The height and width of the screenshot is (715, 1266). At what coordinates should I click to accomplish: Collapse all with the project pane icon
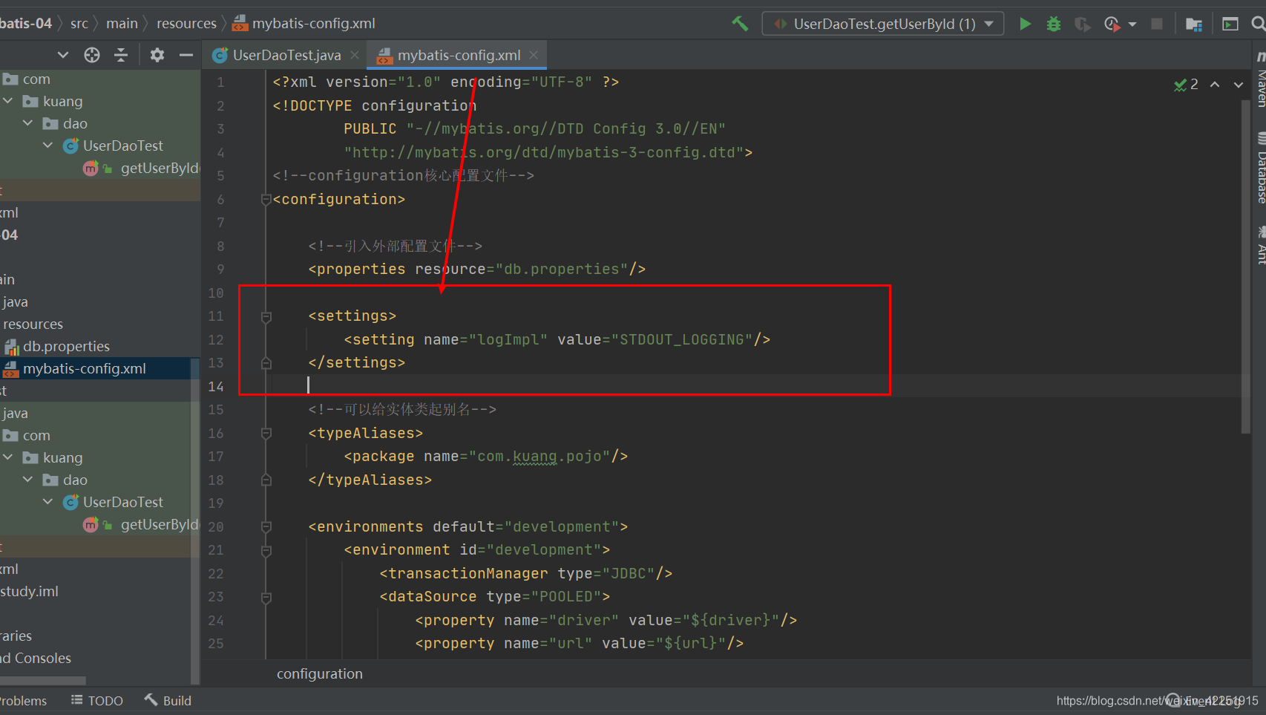point(121,55)
